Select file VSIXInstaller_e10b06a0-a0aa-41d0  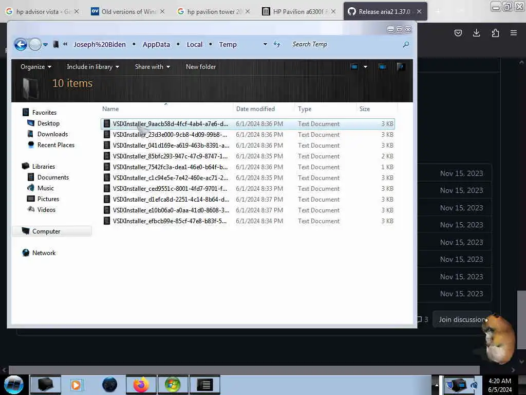point(248,210)
